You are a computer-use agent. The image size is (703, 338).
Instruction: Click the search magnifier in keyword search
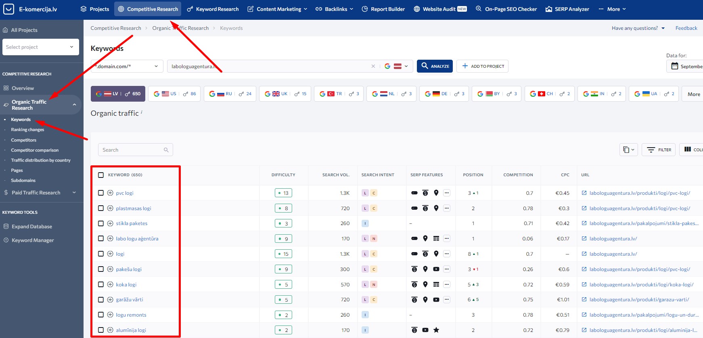click(166, 150)
